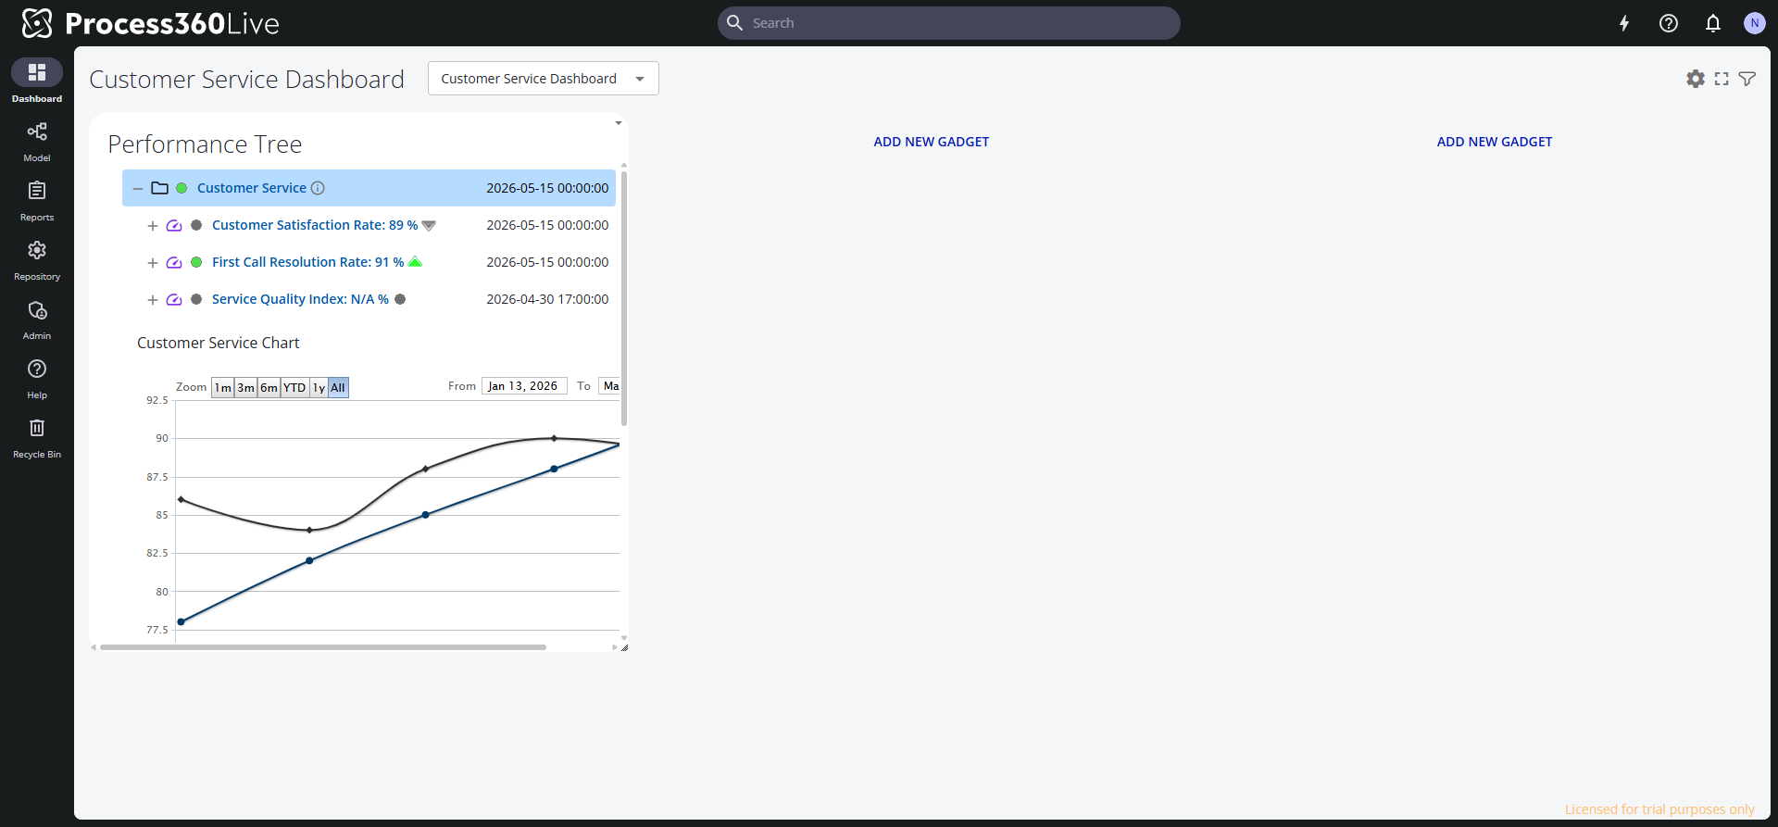Click the 2026-04-30 17:00:00 timestamp
The height and width of the screenshot is (827, 1778).
click(x=547, y=299)
